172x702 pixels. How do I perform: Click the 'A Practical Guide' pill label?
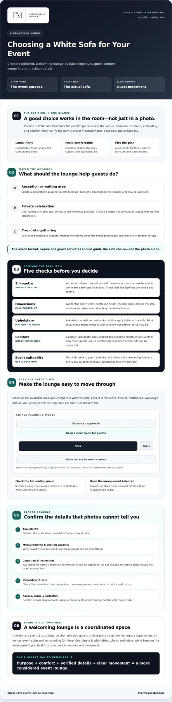pyautogui.click(x=25, y=34)
